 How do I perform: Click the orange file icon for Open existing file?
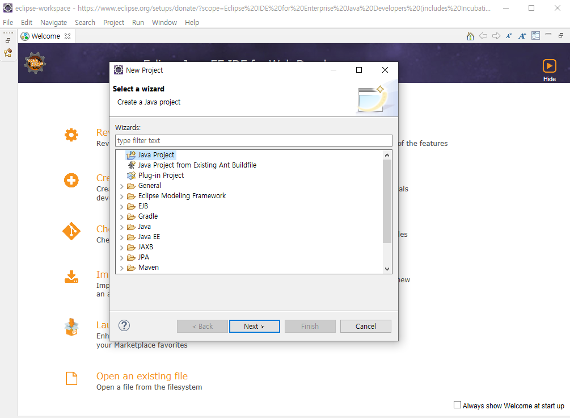71,378
